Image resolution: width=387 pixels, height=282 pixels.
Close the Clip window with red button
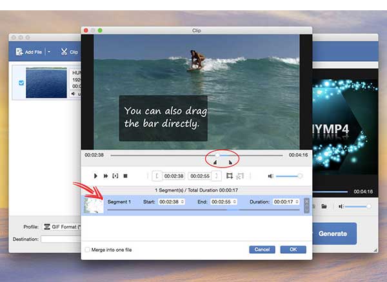86,30
